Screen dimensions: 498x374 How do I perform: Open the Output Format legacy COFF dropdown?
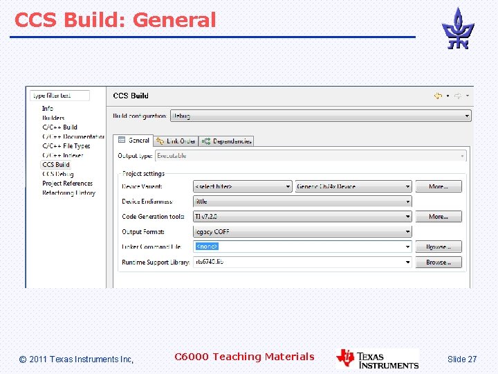302,231
